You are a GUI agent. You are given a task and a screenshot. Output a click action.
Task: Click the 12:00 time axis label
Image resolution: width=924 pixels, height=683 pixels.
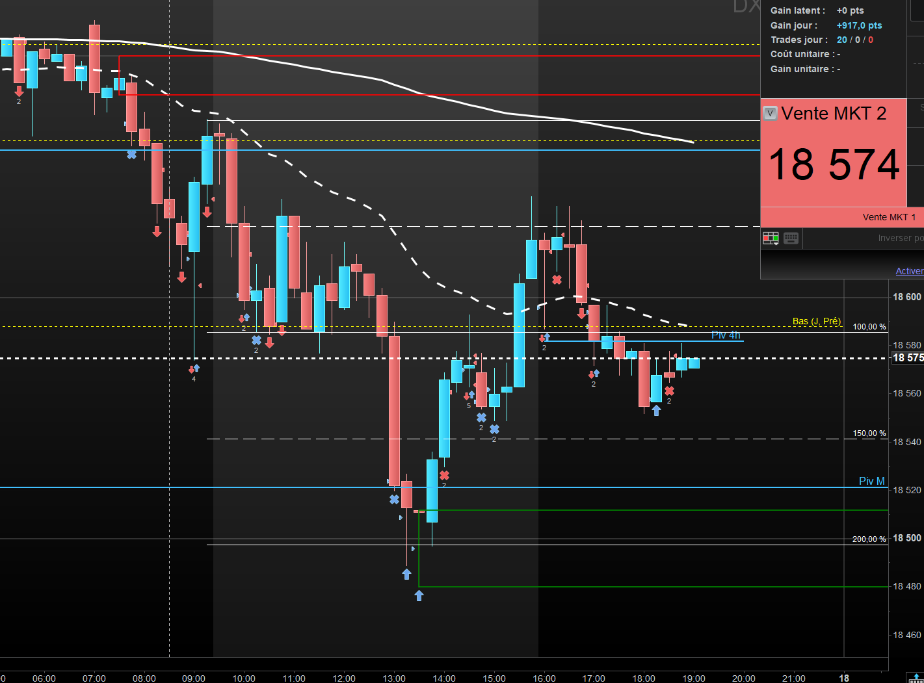pyautogui.click(x=344, y=678)
